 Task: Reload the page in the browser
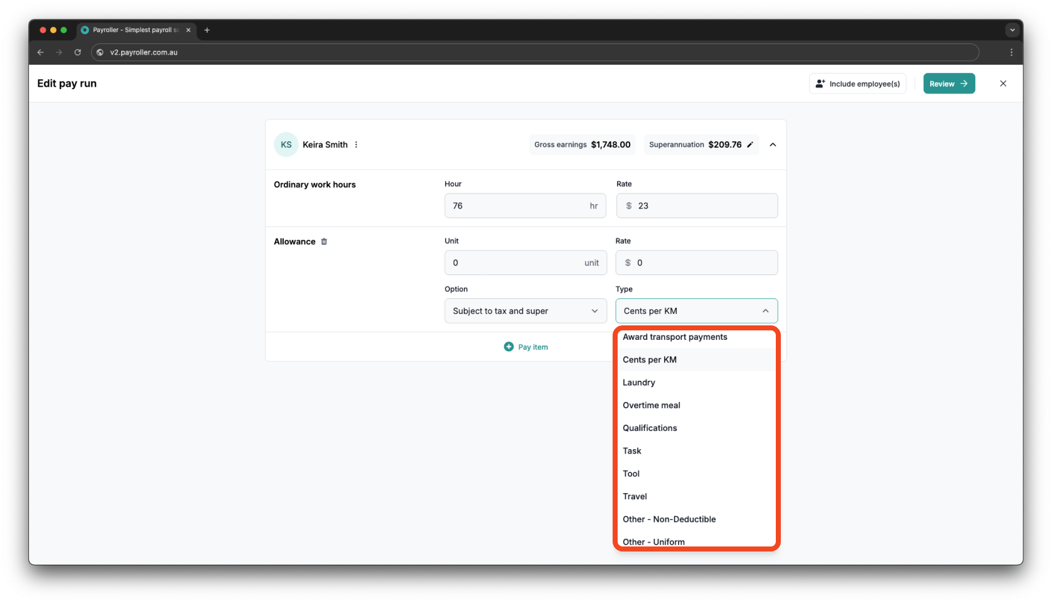[78, 53]
